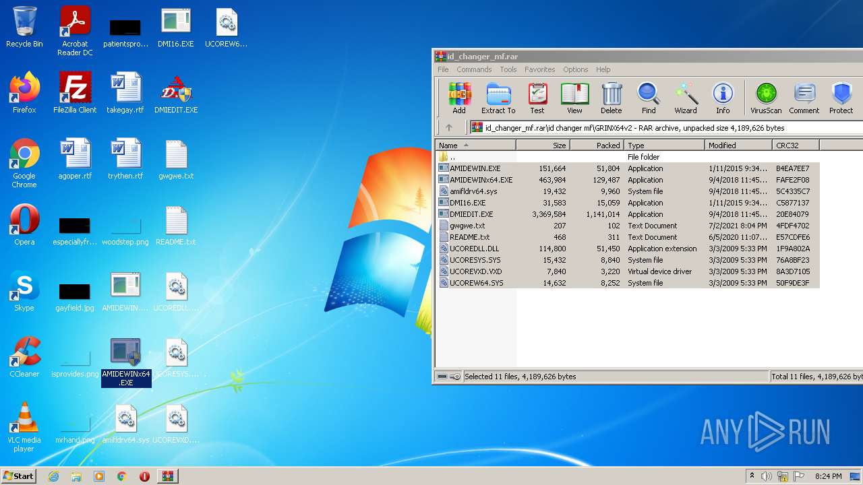Click the Protect shield icon

(841, 98)
